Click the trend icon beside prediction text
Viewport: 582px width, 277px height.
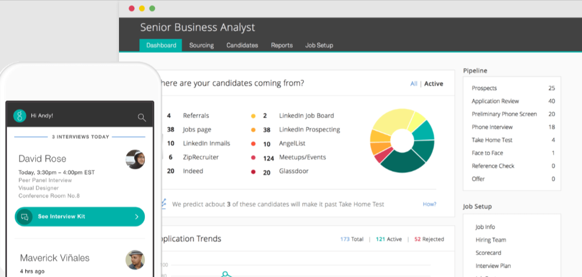point(164,203)
